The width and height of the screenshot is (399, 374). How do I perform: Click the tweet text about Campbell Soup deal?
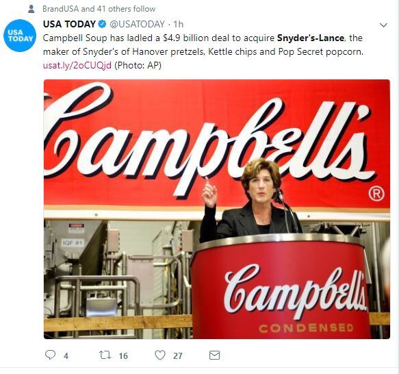pyautogui.click(x=203, y=45)
